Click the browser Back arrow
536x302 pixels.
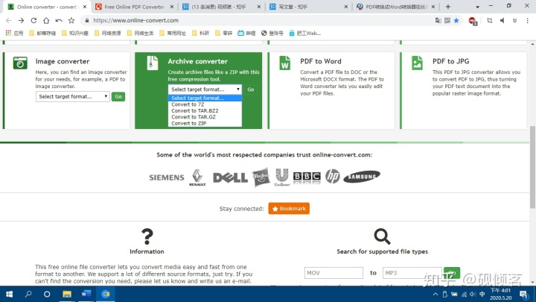[x=9, y=21]
